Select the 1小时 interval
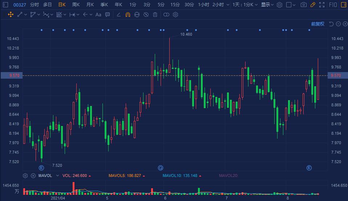 point(203,5)
